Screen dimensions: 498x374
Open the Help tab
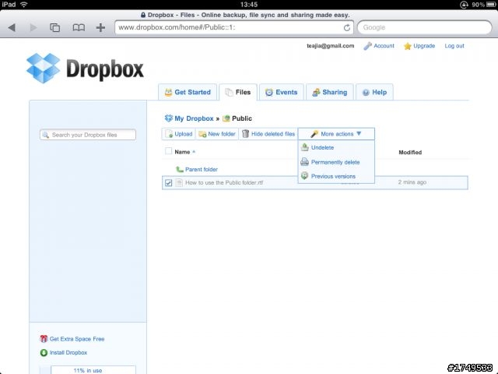point(374,92)
